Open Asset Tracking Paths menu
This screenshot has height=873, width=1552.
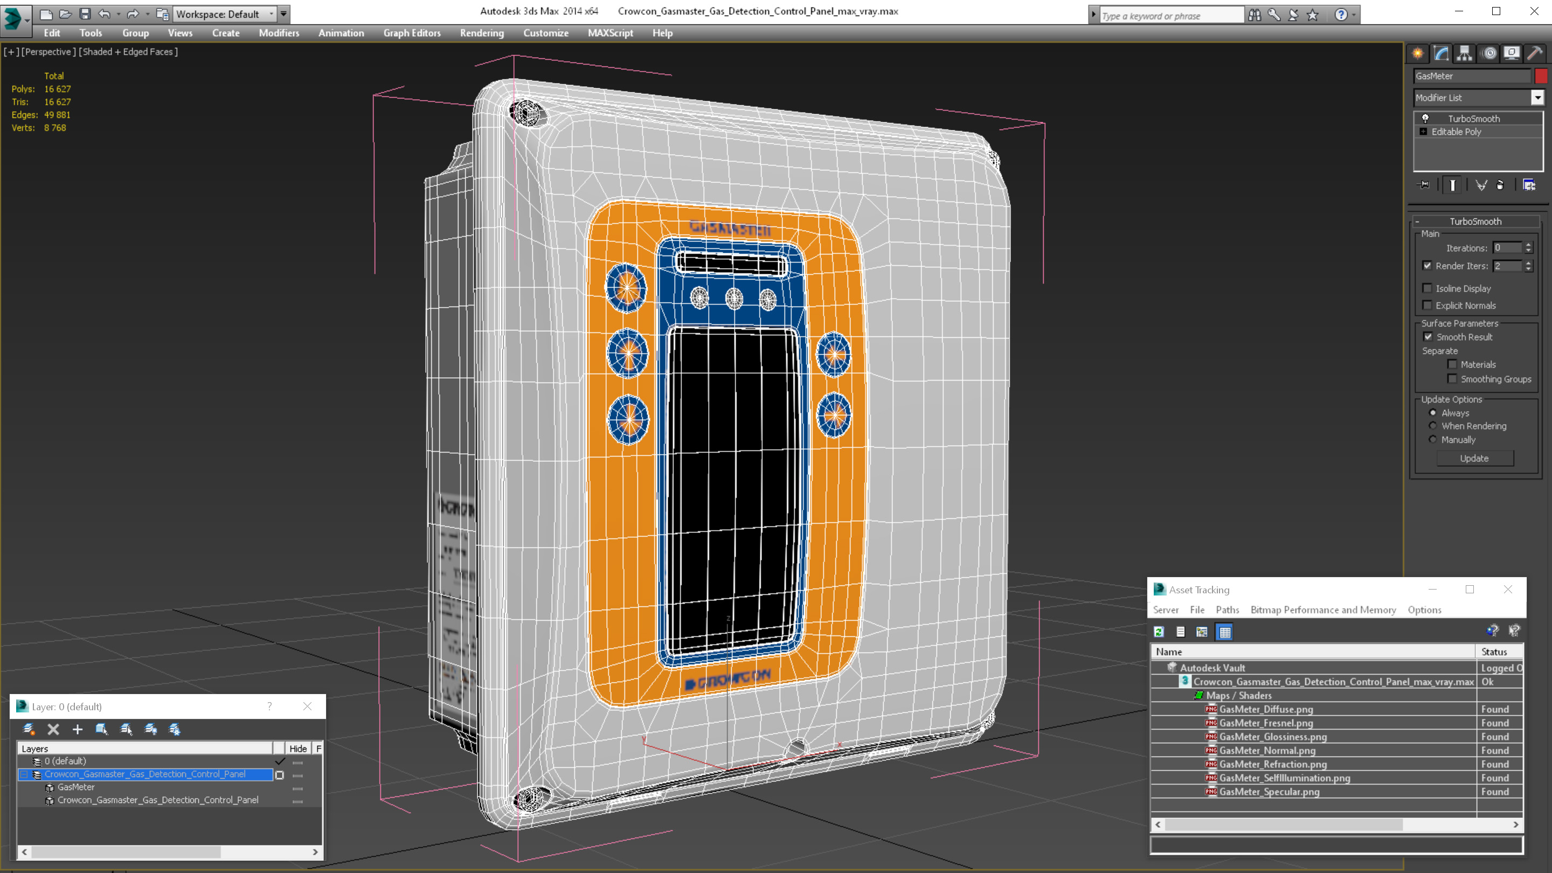coord(1227,609)
